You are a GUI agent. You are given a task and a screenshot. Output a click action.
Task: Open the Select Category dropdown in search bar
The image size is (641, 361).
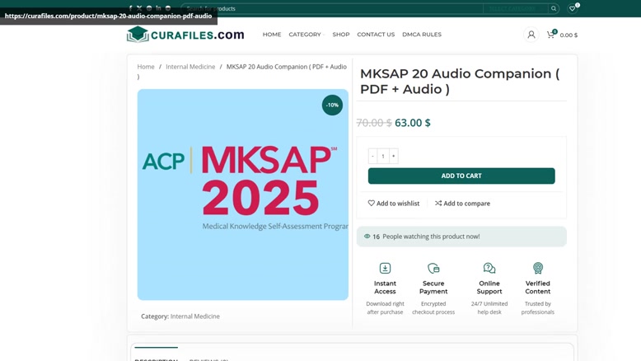click(x=516, y=8)
